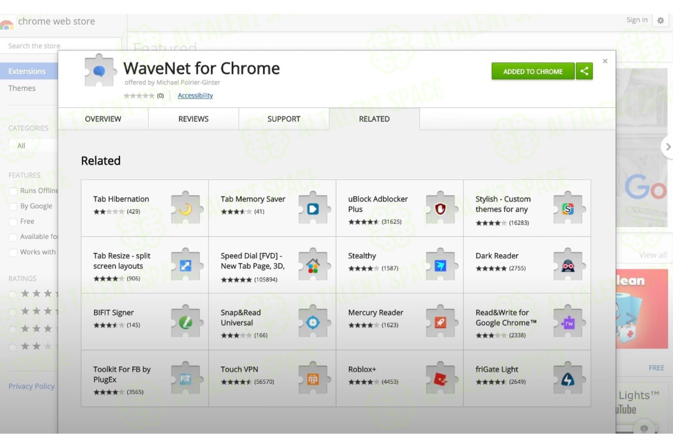Open the Accessibility category link
The height and width of the screenshot is (448, 673).
[195, 95]
